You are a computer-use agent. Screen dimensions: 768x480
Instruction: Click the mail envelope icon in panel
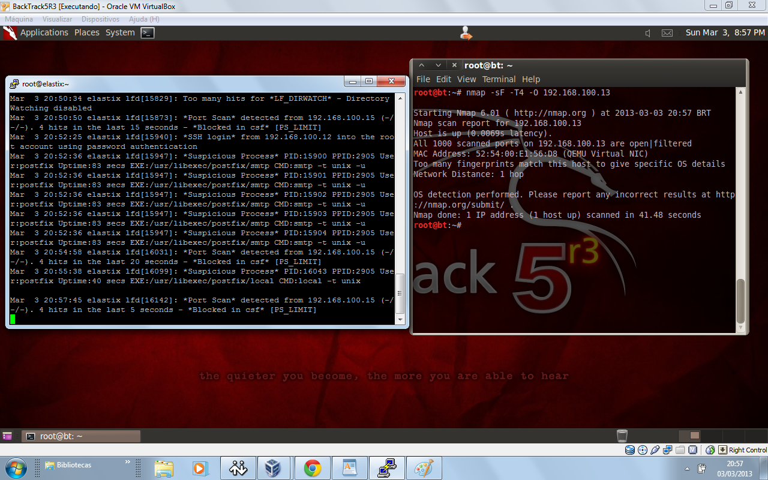click(x=667, y=33)
